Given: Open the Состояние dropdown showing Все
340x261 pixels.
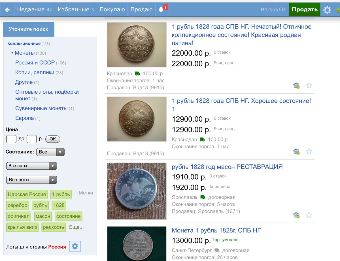Looking at the screenshot, I should click(50, 152).
